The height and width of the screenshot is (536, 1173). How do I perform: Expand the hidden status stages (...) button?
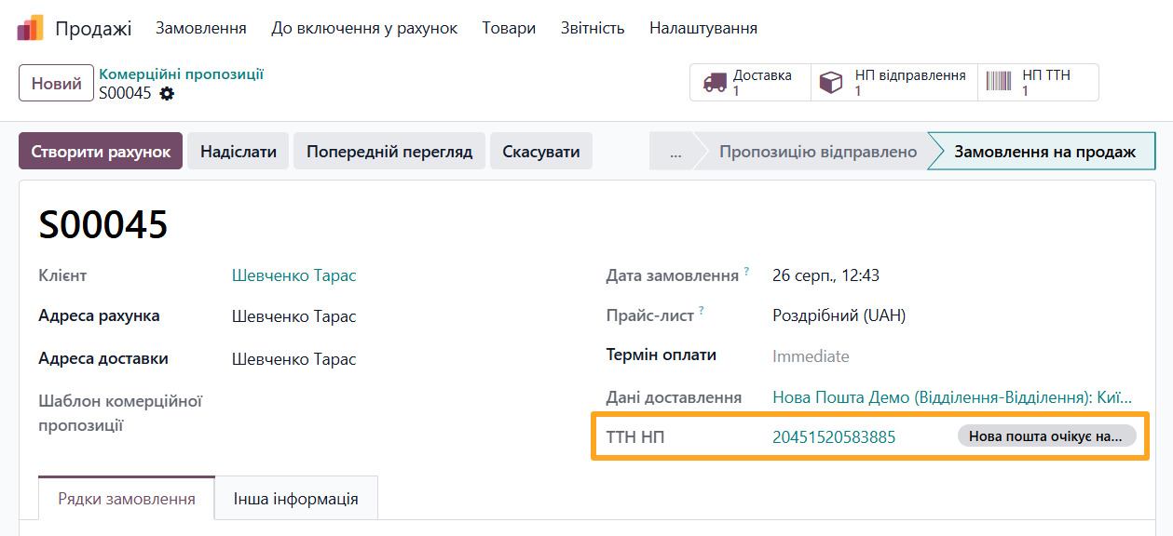click(x=675, y=151)
